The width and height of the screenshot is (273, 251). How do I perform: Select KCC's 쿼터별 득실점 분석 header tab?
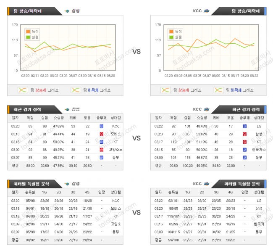click(244, 184)
